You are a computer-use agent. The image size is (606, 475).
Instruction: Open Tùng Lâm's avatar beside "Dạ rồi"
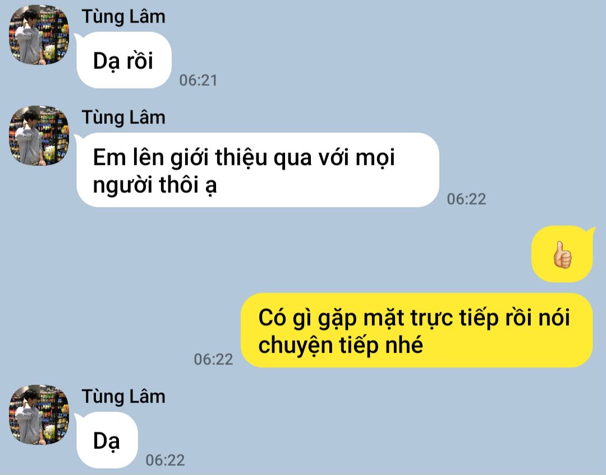click(x=39, y=35)
